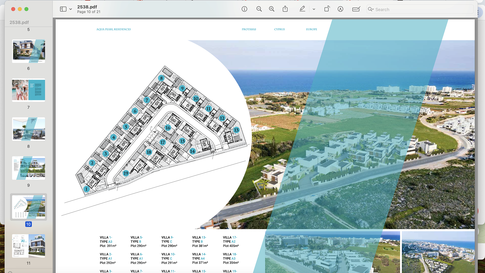Select page 9 thumbnail in sidebar
The width and height of the screenshot is (485, 273).
[29, 168]
